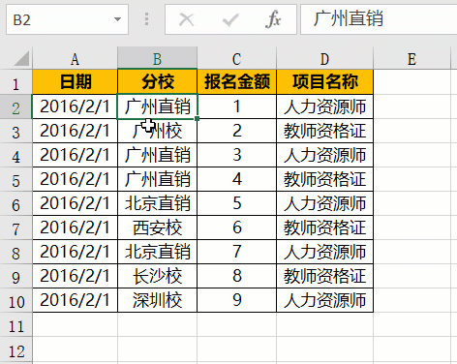Click the fill handle of cell B2
The image size is (457, 364).
pos(197,119)
